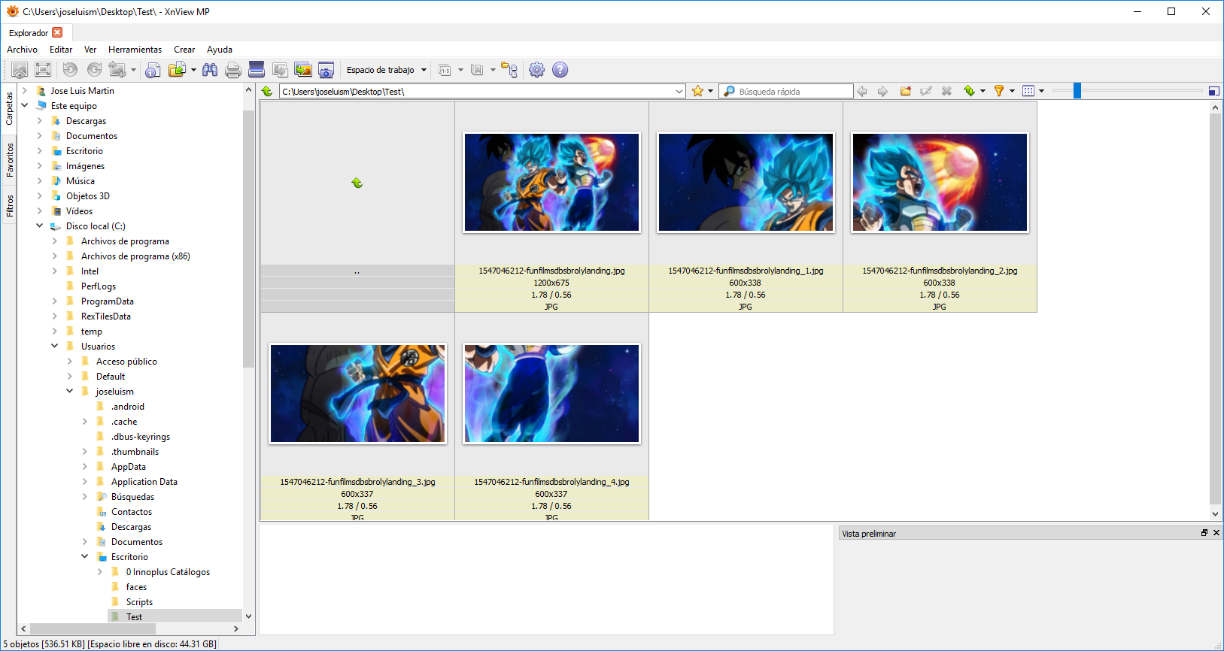Open the Ver menu

pyautogui.click(x=90, y=50)
